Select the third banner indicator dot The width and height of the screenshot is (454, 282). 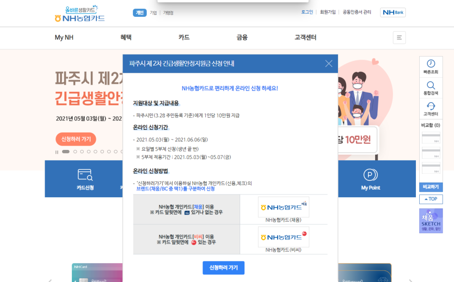(x=82, y=151)
